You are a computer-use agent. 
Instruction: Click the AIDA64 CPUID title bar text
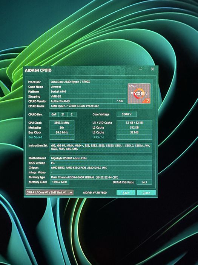click(38, 70)
